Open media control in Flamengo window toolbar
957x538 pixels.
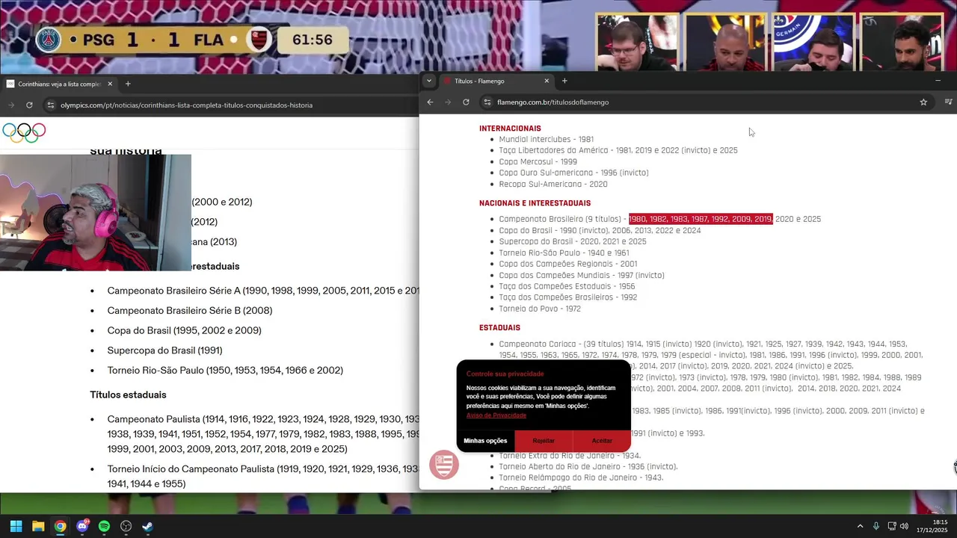pos(948,102)
